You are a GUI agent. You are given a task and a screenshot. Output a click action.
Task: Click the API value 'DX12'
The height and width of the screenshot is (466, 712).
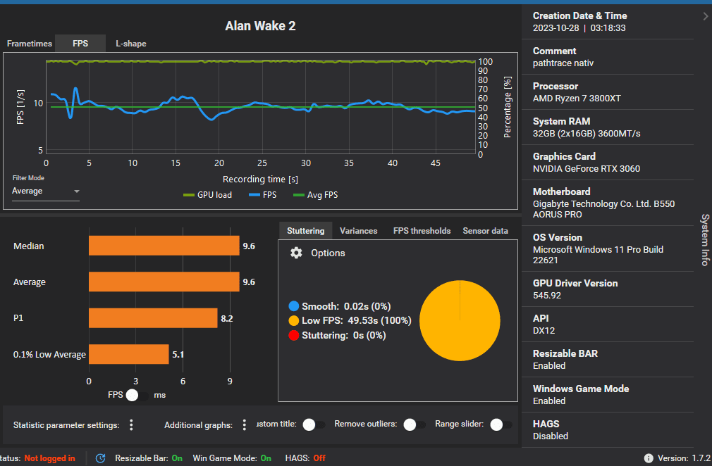[544, 330]
